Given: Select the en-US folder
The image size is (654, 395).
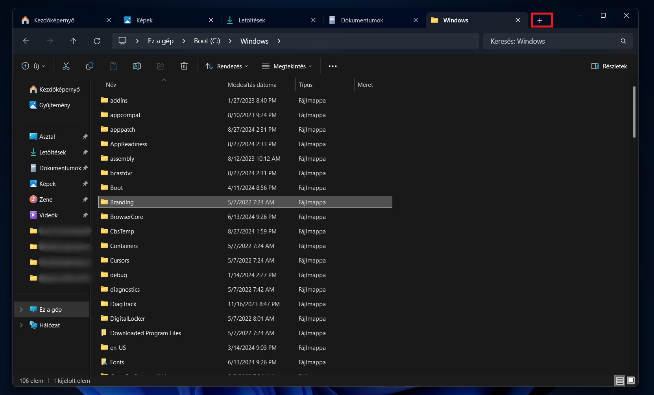Looking at the screenshot, I should point(245,347).
